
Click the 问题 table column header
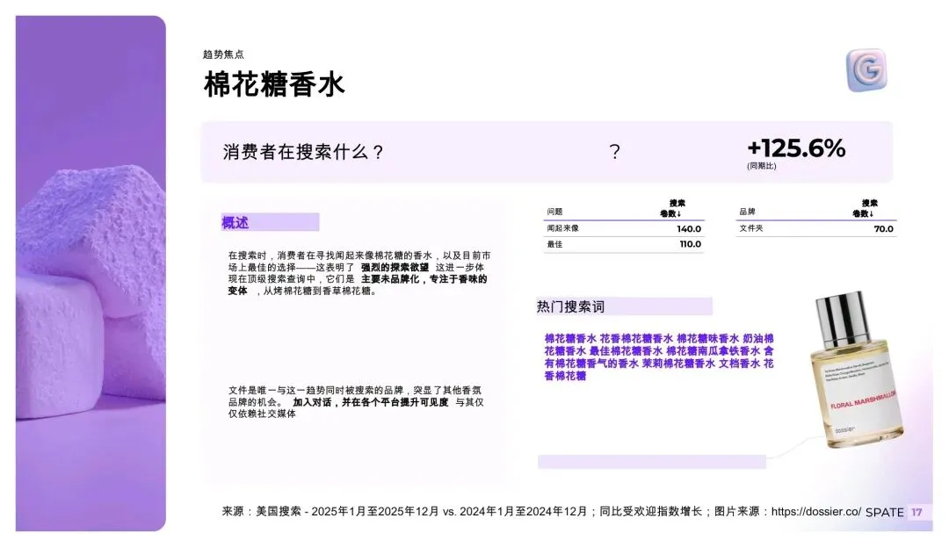(554, 212)
